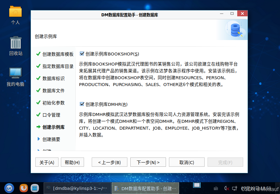Click green checkmark beside 口令管理
This screenshot has width=280, height=194.
click(x=38, y=115)
